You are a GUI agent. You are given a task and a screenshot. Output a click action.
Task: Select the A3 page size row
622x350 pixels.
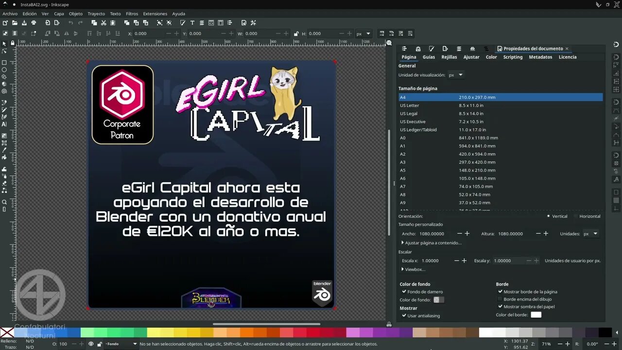(x=501, y=162)
